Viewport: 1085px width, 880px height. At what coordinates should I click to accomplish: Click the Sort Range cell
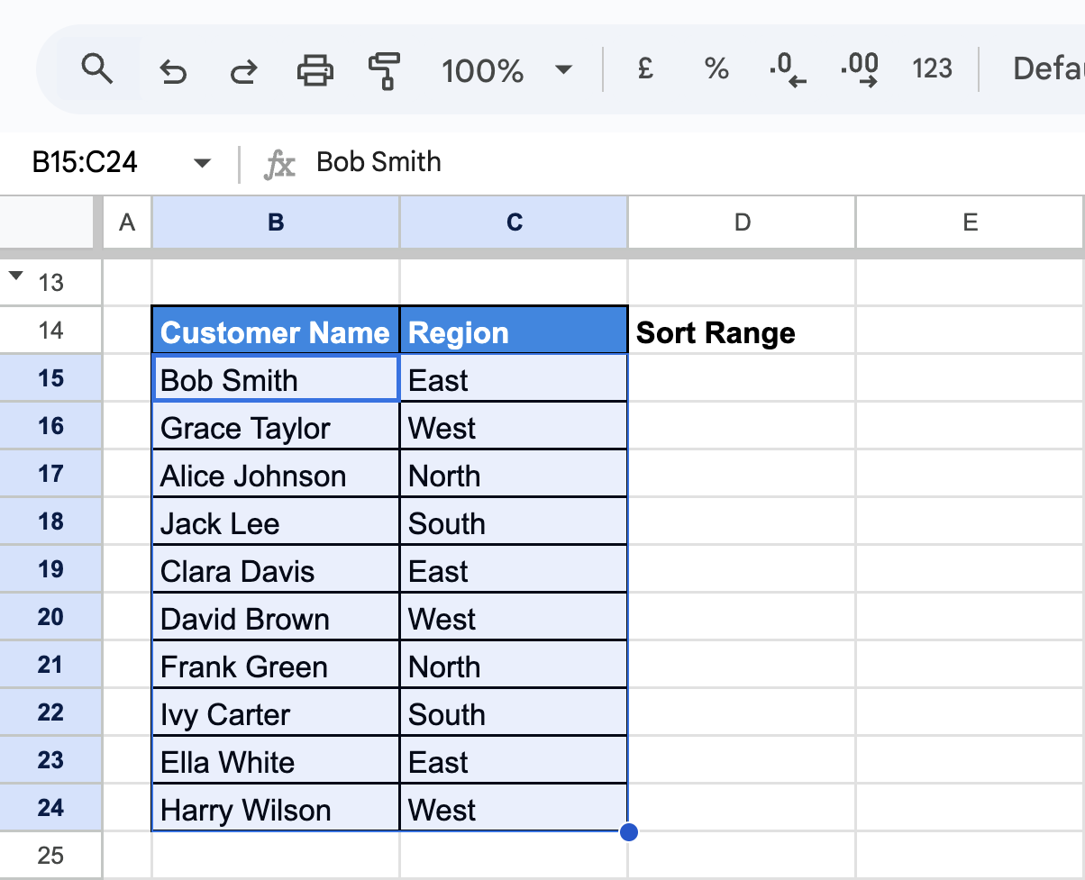tap(742, 331)
